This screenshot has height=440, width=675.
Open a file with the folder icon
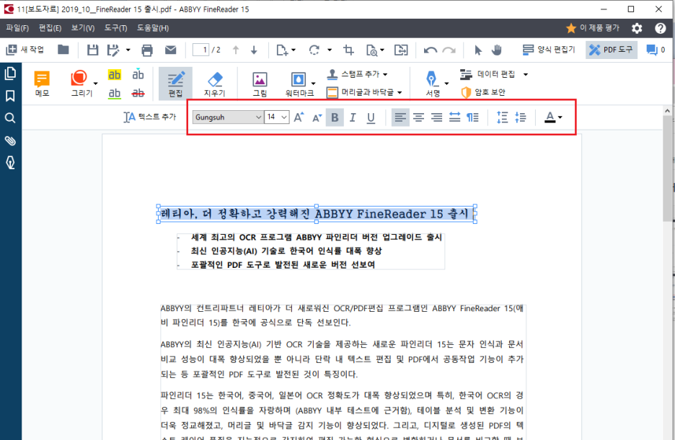pos(63,50)
